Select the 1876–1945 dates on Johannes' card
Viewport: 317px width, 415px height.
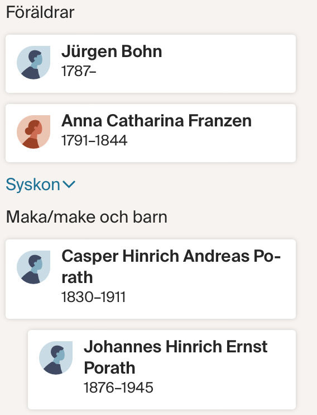(x=118, y=388)
